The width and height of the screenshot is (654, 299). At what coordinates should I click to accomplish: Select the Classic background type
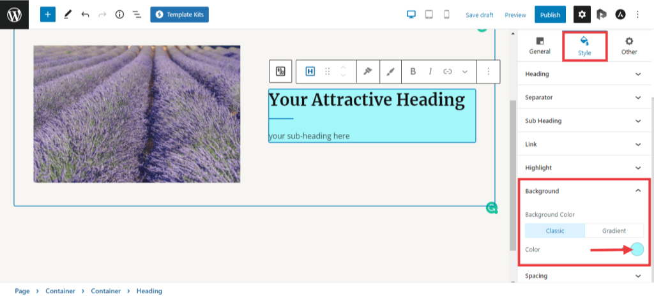click(554, 231)
